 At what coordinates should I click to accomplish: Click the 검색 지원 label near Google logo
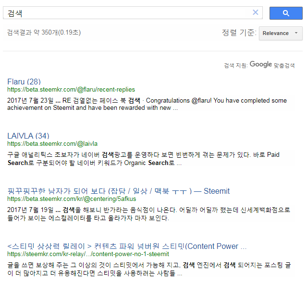coord(236,65)
